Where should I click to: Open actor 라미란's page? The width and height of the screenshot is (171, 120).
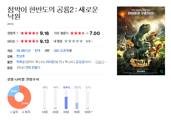tap(50, 62)
